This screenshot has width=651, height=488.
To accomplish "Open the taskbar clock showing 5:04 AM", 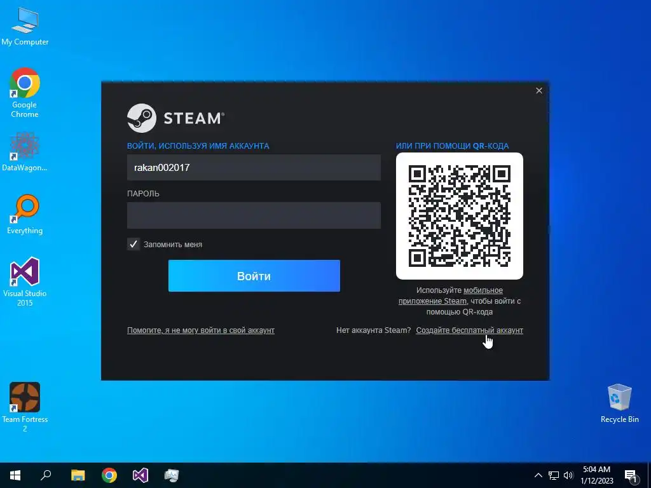I will pos(596,475).
